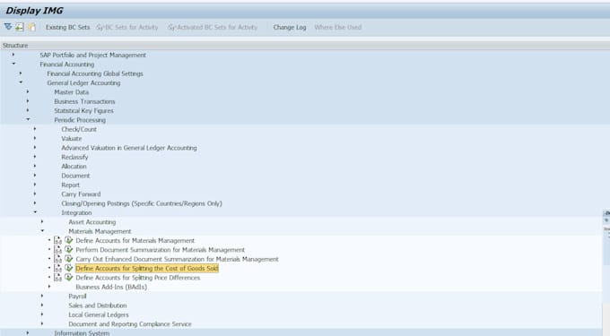Select the Materials Management label

pos(100,231)
